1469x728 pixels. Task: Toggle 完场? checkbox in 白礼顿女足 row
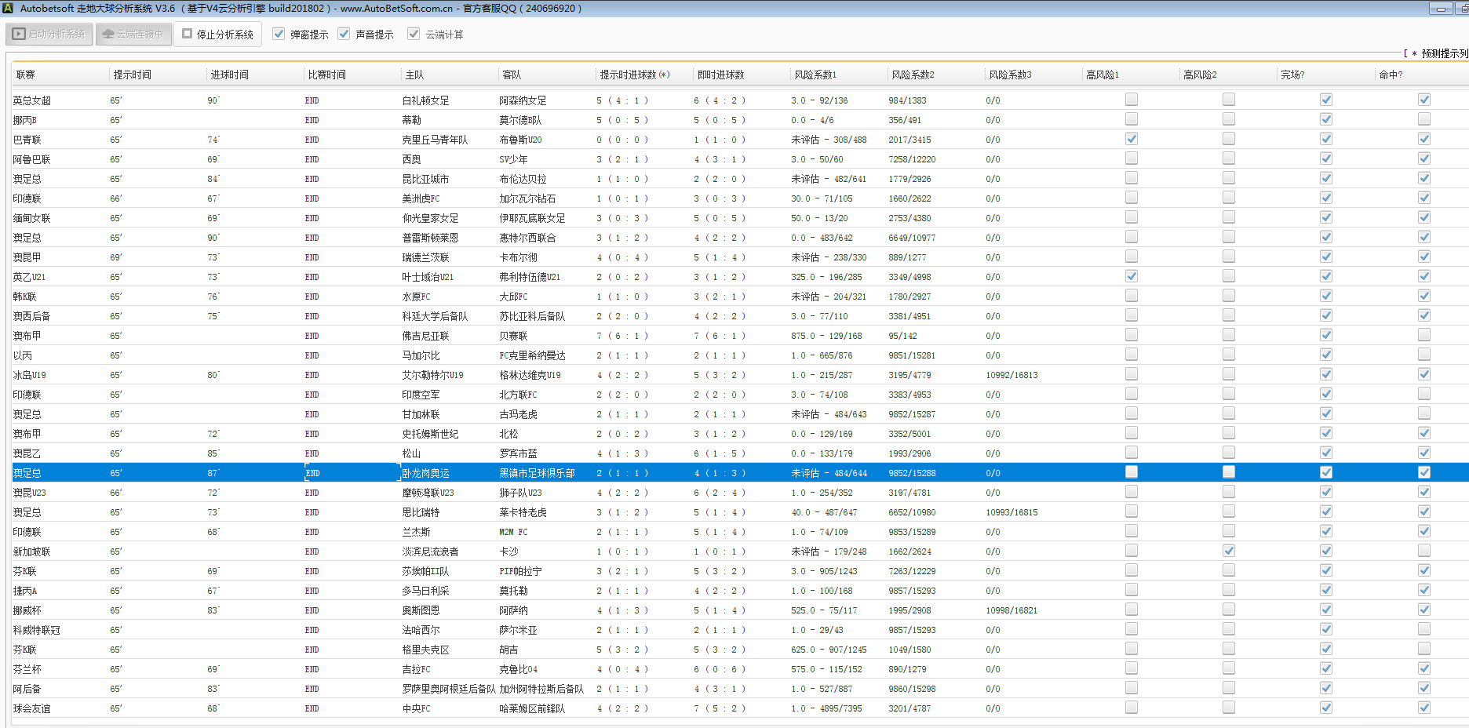1325,100
